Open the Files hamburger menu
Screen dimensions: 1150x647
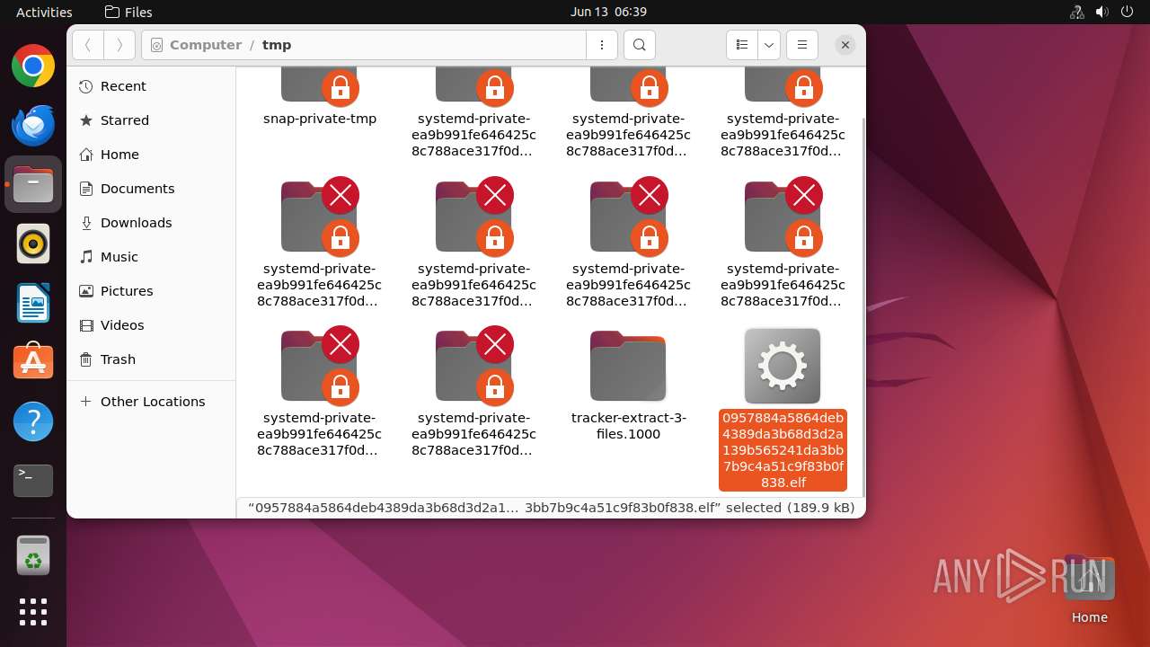801,45
